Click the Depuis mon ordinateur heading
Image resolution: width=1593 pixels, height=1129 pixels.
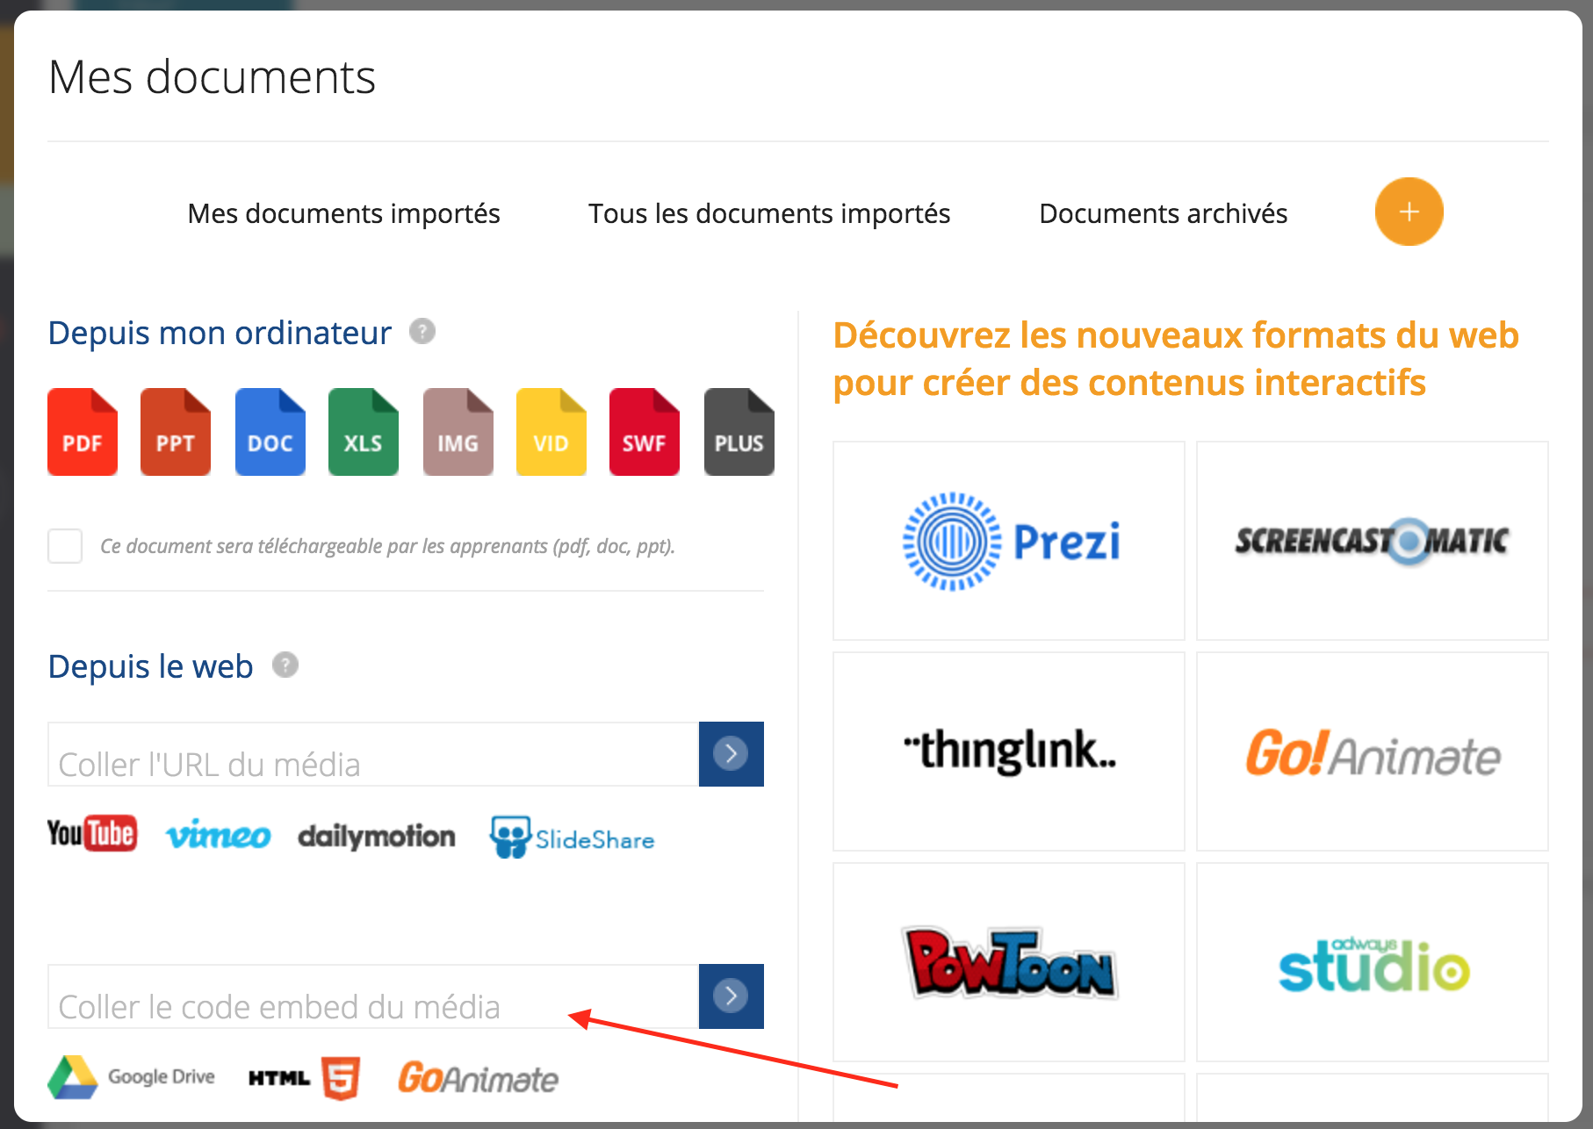pos(220,334)
